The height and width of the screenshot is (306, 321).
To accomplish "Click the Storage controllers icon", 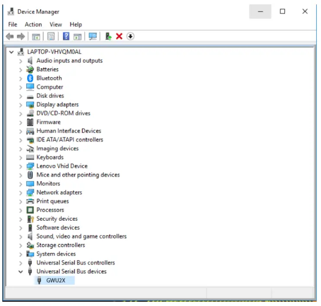I will (30, 245).
